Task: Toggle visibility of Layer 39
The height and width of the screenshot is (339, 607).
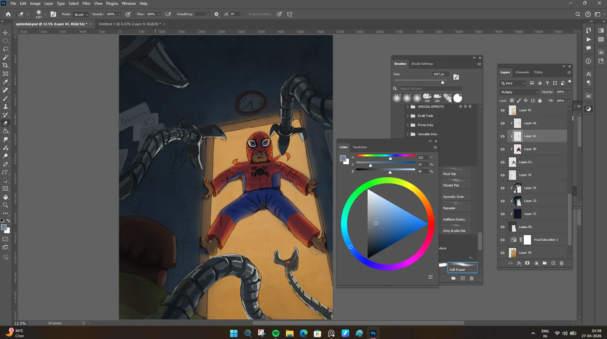Action: coord(503,253)
